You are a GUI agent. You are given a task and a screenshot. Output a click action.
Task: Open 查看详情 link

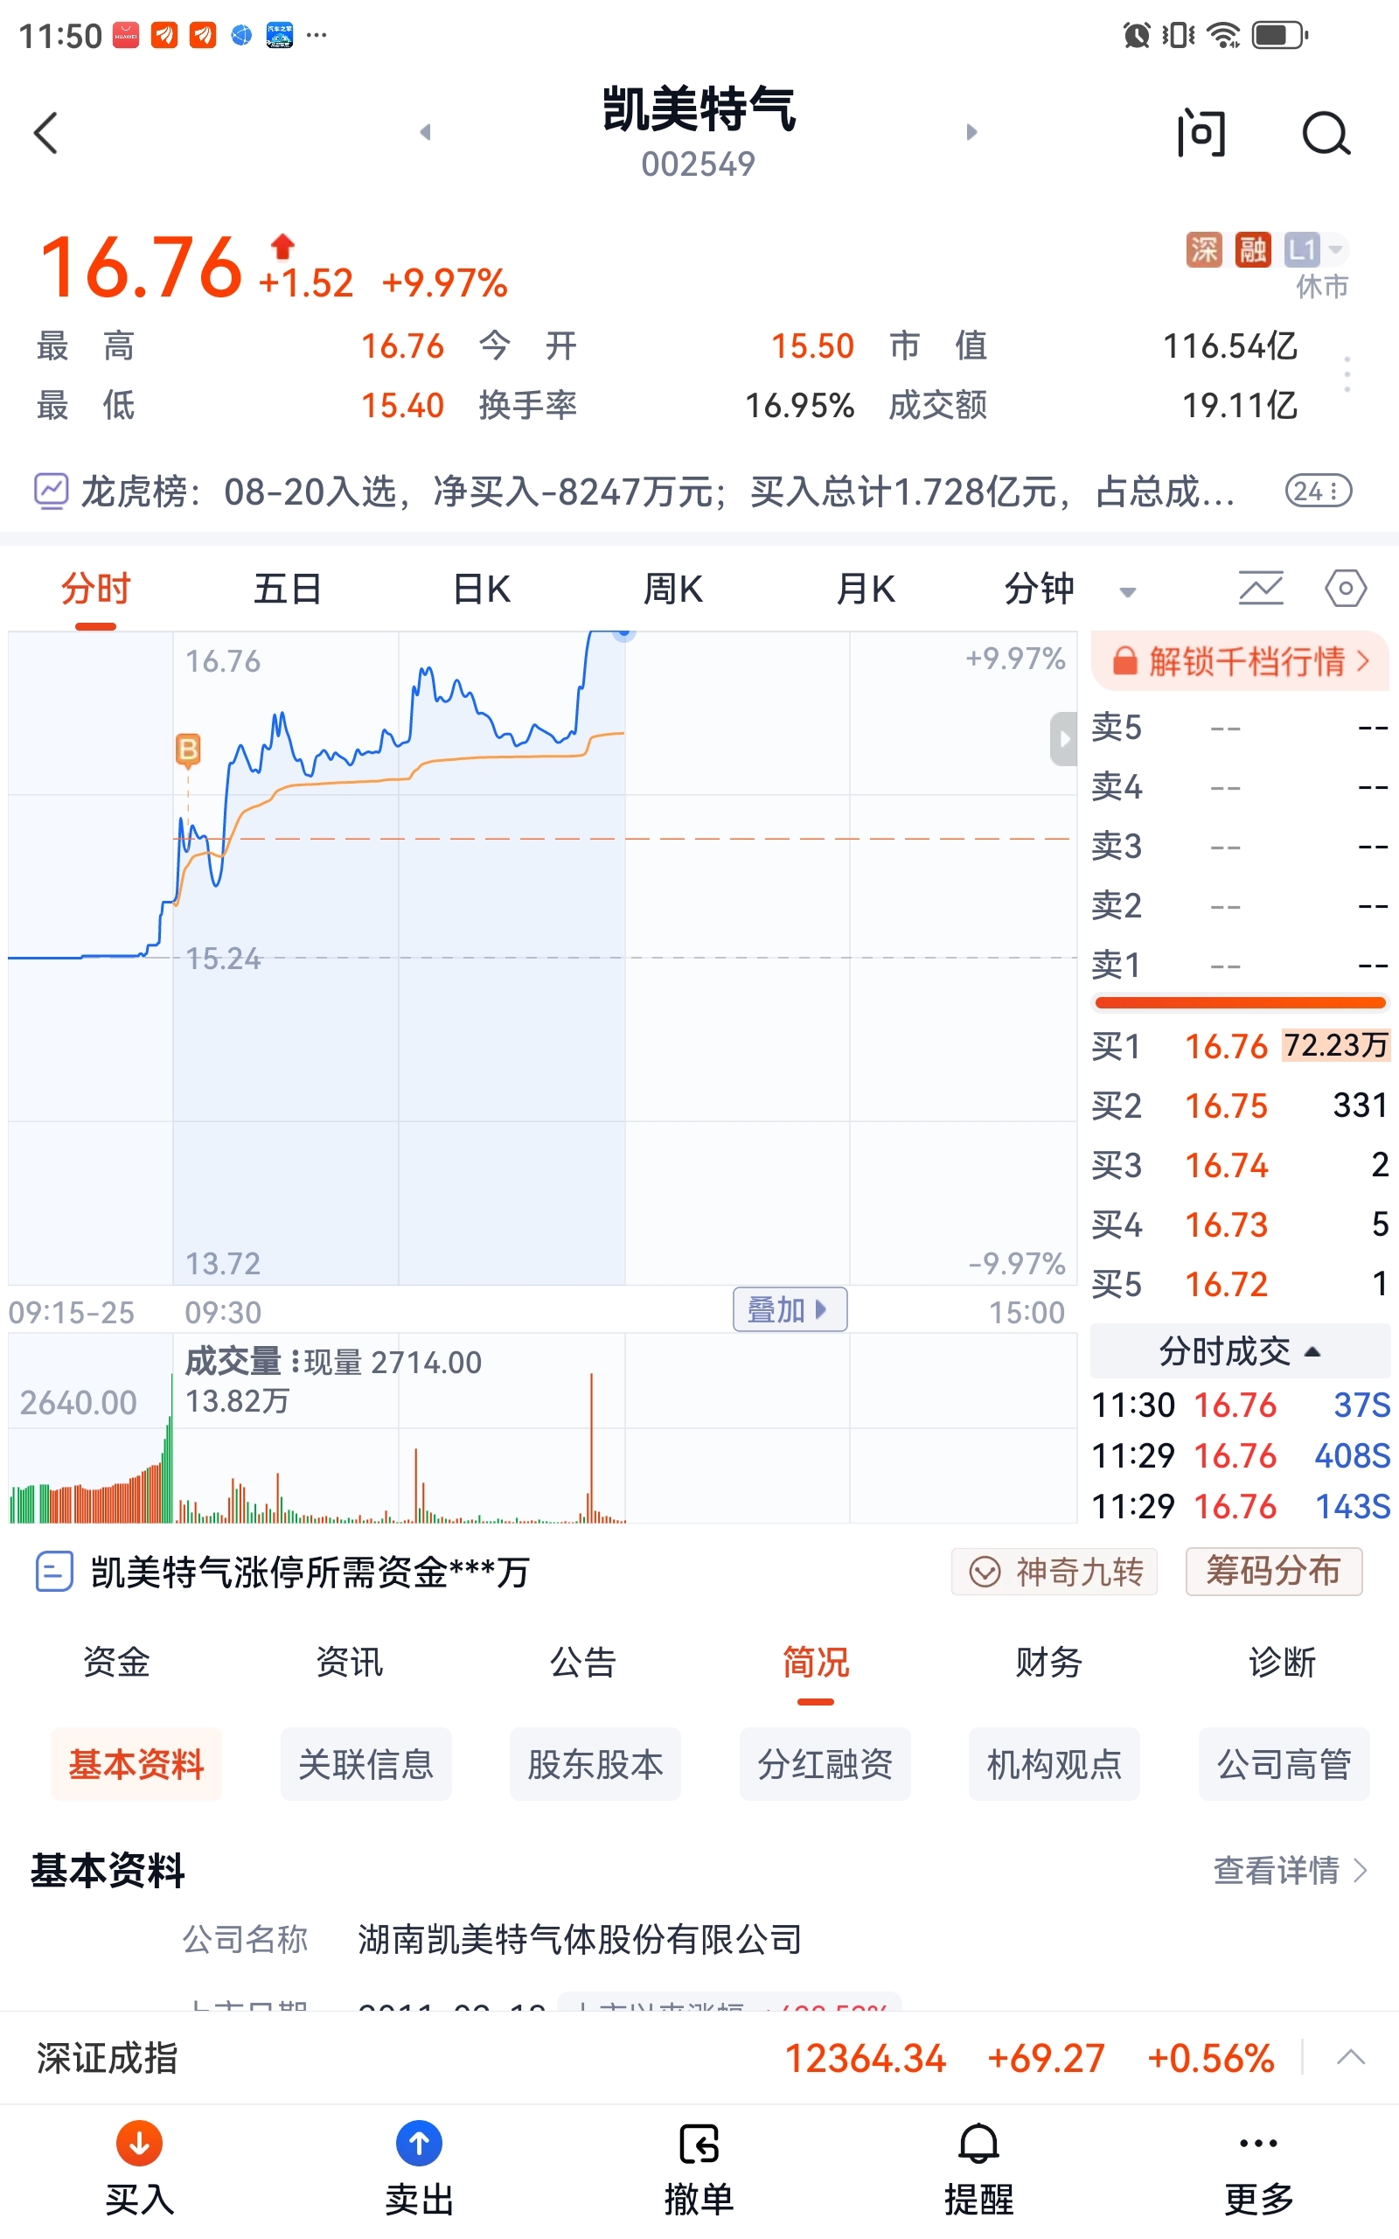coord(1290,1870)
